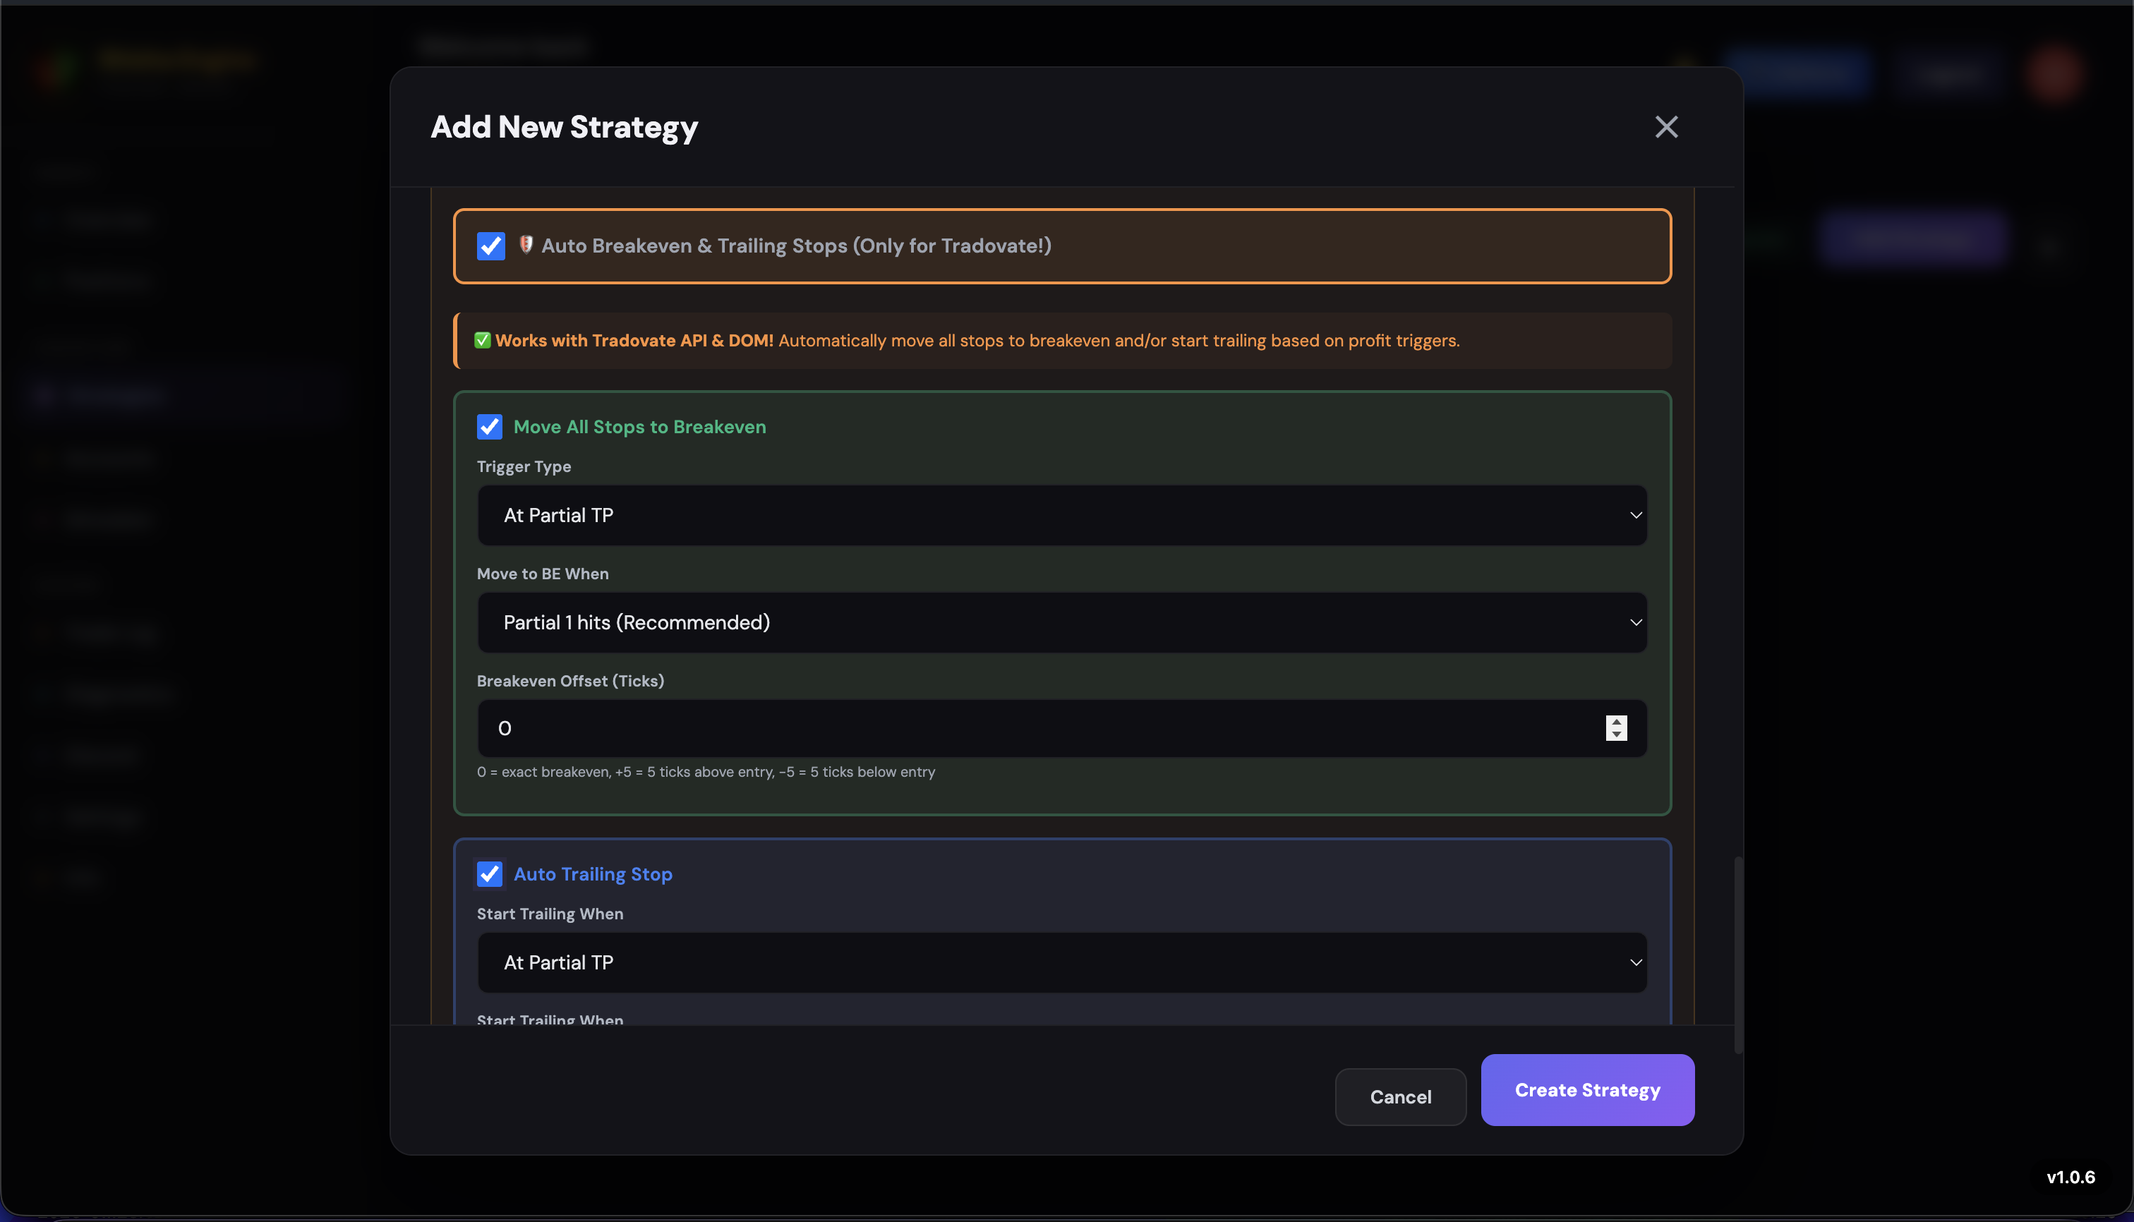
Task: Click the Cancel button
Action: 1399,1096
